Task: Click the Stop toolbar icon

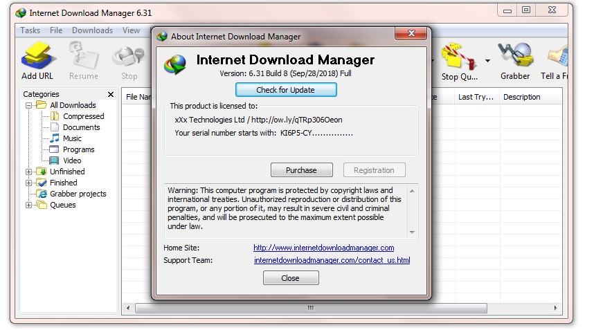Action: 129,57
